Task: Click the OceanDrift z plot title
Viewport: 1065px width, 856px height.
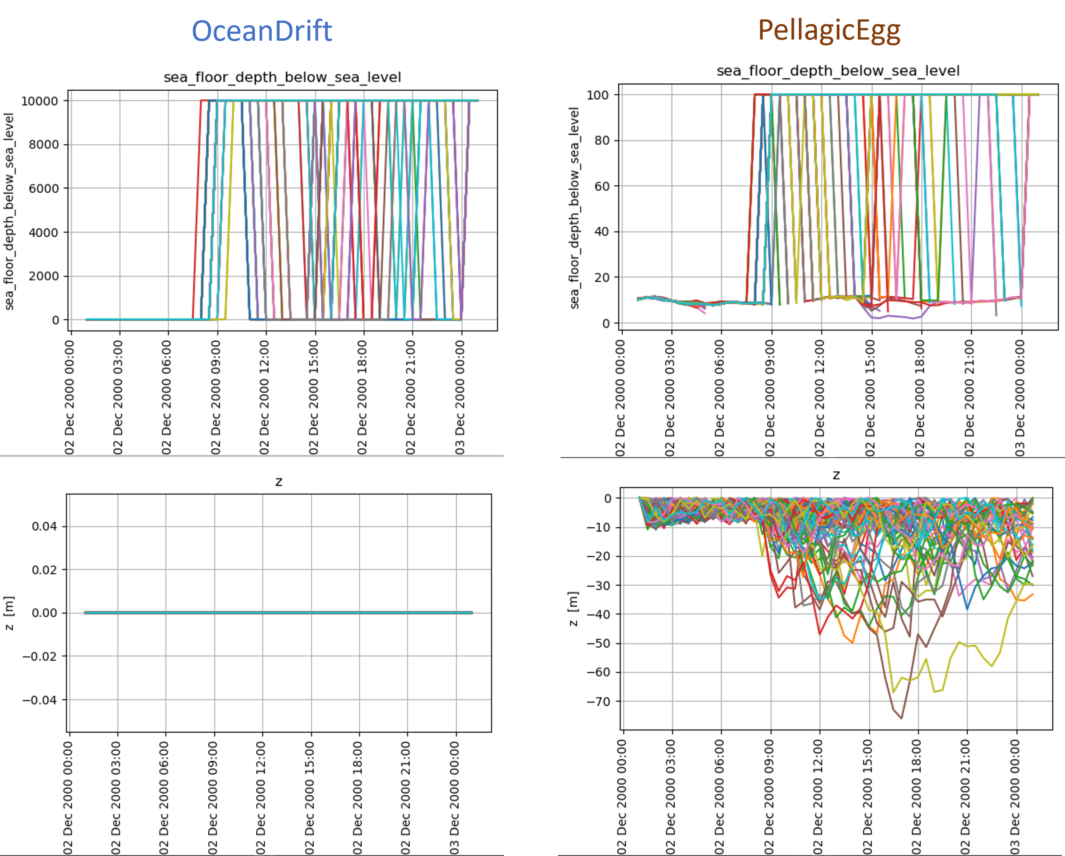Action: [279, 482]
